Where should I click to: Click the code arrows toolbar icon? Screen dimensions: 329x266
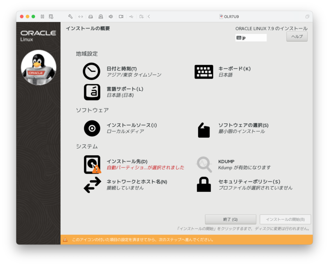(81, 16)
